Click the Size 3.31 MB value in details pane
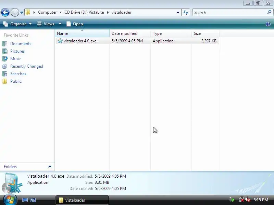This screenshot has height=205, width=274. (x=102, y=182)
